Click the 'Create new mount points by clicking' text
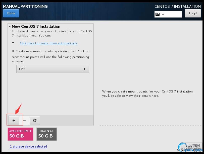The image size is (204, 154). tap(53, 51)
